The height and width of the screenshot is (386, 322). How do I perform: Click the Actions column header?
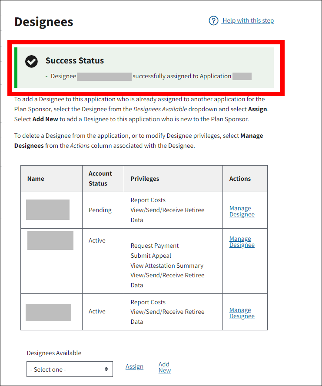[240, 179]
